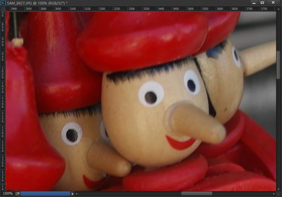Click the Photoshop document icon in title bar
Image resolution: width=282 pixels, height=197 pixels.
3,3
